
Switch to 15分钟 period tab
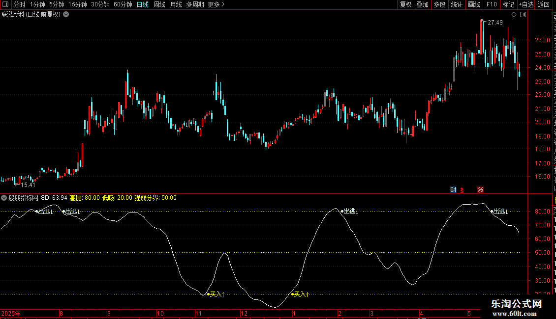pyautogui.click(x=78, y=4)
